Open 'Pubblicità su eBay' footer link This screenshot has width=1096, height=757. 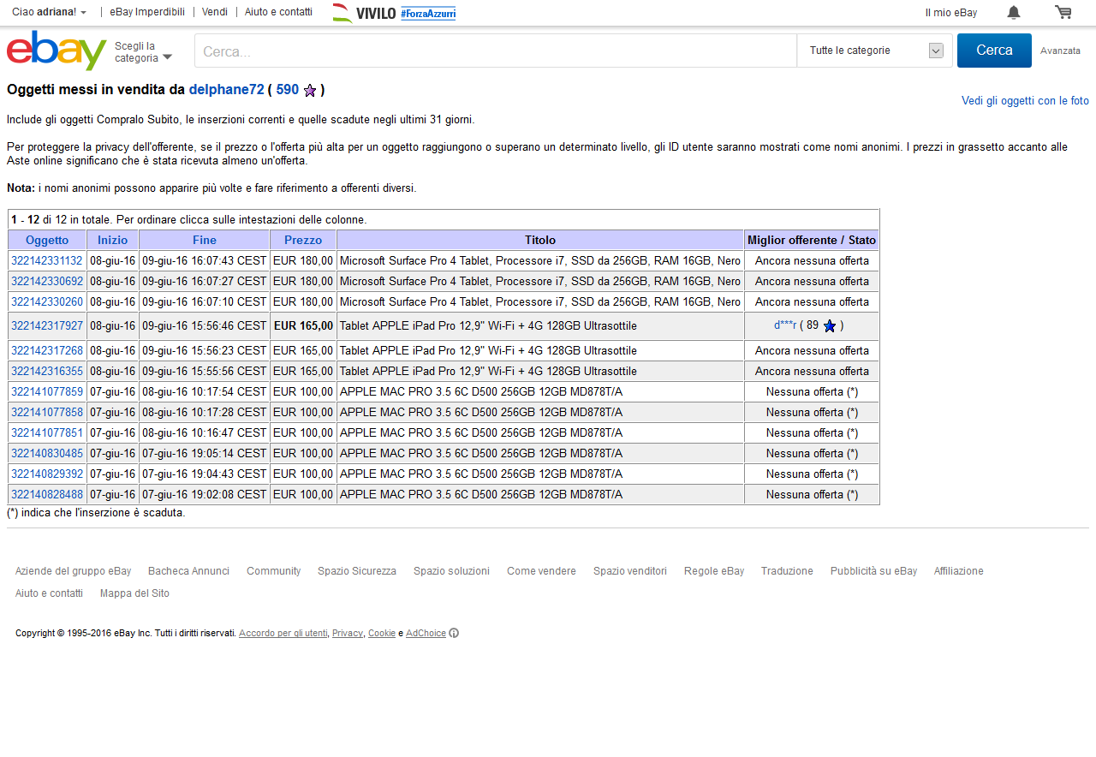(x=873, y=571)
